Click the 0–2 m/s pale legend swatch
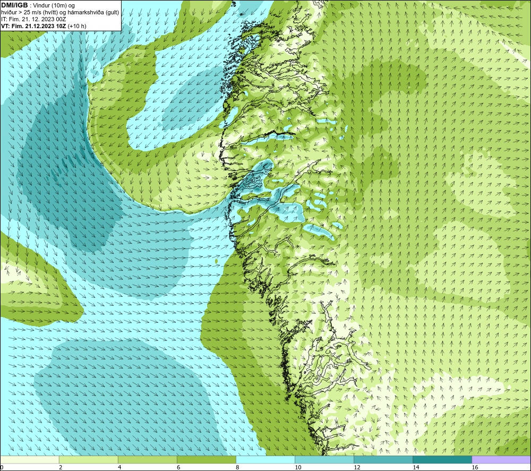The height and width of the screenshot is (471, 531). tap(30, 460)
